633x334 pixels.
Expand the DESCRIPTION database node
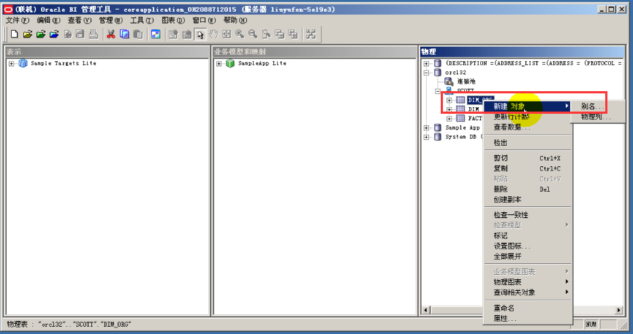(426, 63)
